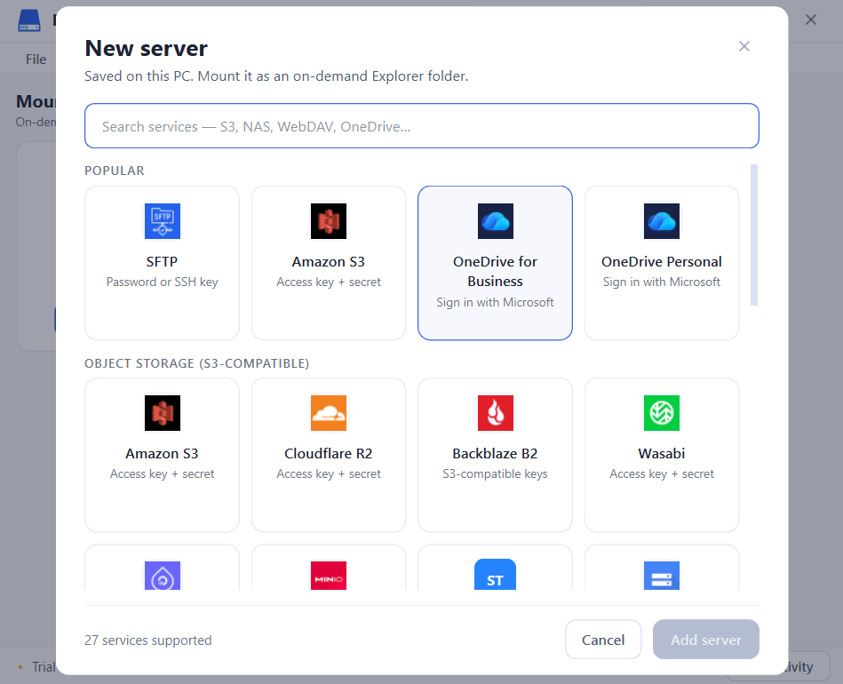Pick the Backblaze B2 flame icon

click(x=495, y=413)
